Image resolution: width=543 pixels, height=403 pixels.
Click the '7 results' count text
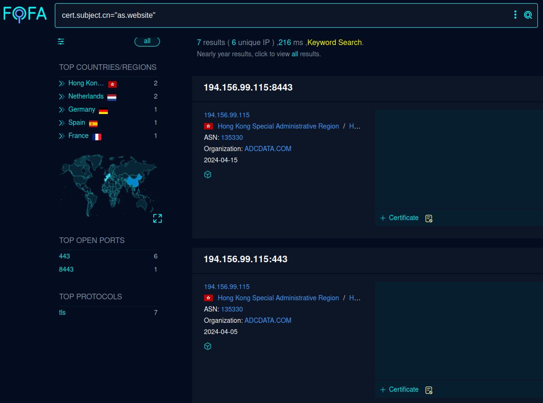point(211,43)
